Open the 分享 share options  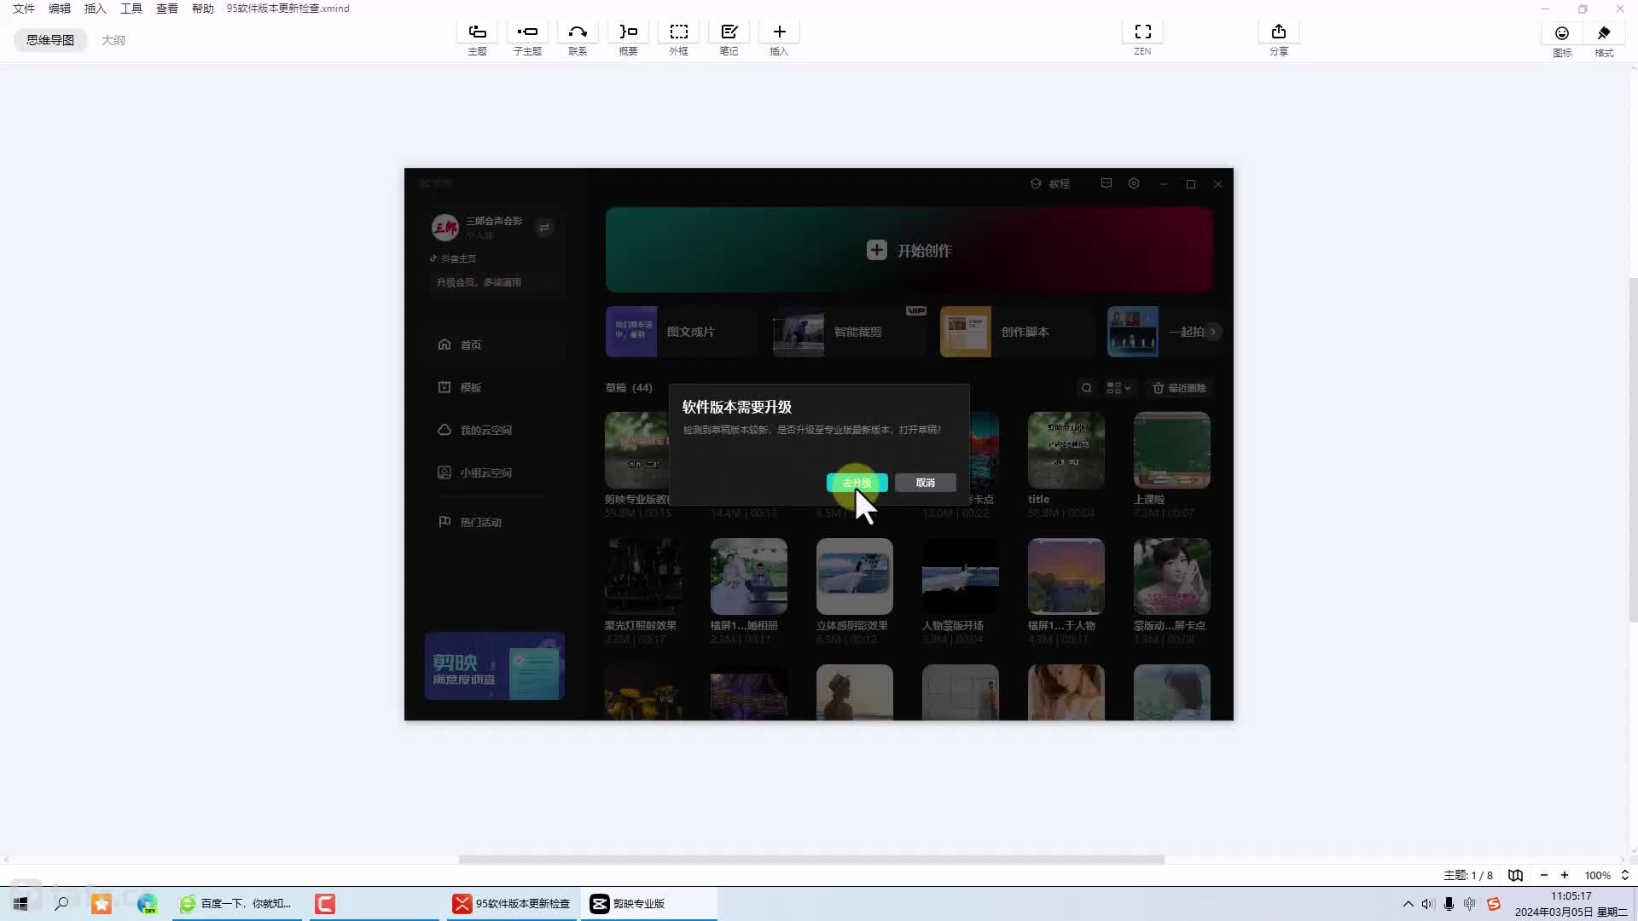[1278, 38]
